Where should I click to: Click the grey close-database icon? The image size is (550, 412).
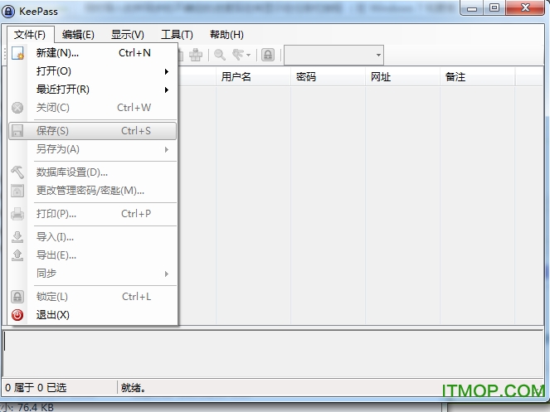click(x=17, y=108)
